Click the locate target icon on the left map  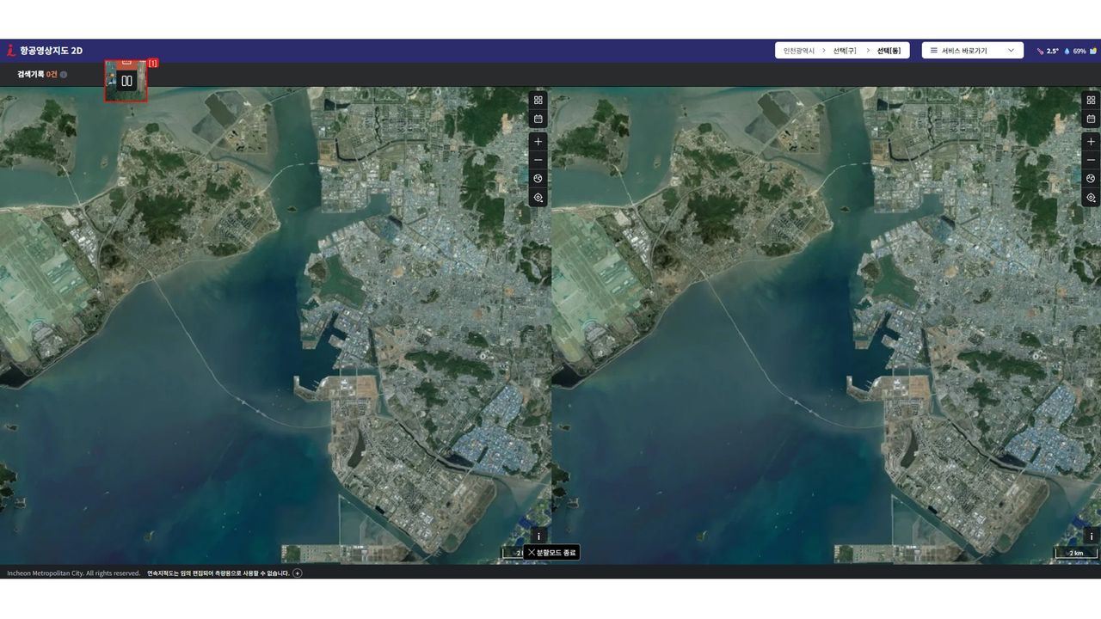pyautogui.click(x=538, y=198)
